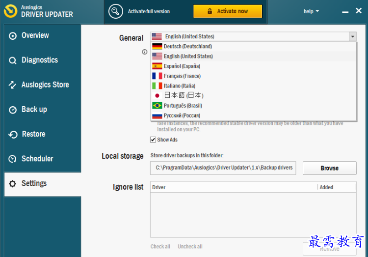Click the French flag icon

pos(157,76)
